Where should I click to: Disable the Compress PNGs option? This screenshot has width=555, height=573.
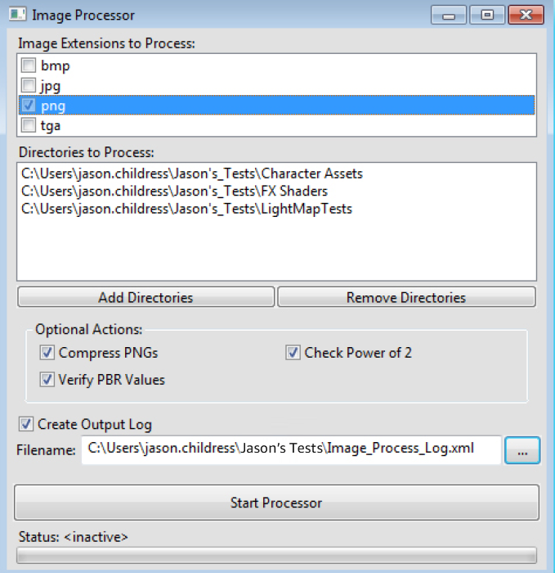[x=47, y=353]
